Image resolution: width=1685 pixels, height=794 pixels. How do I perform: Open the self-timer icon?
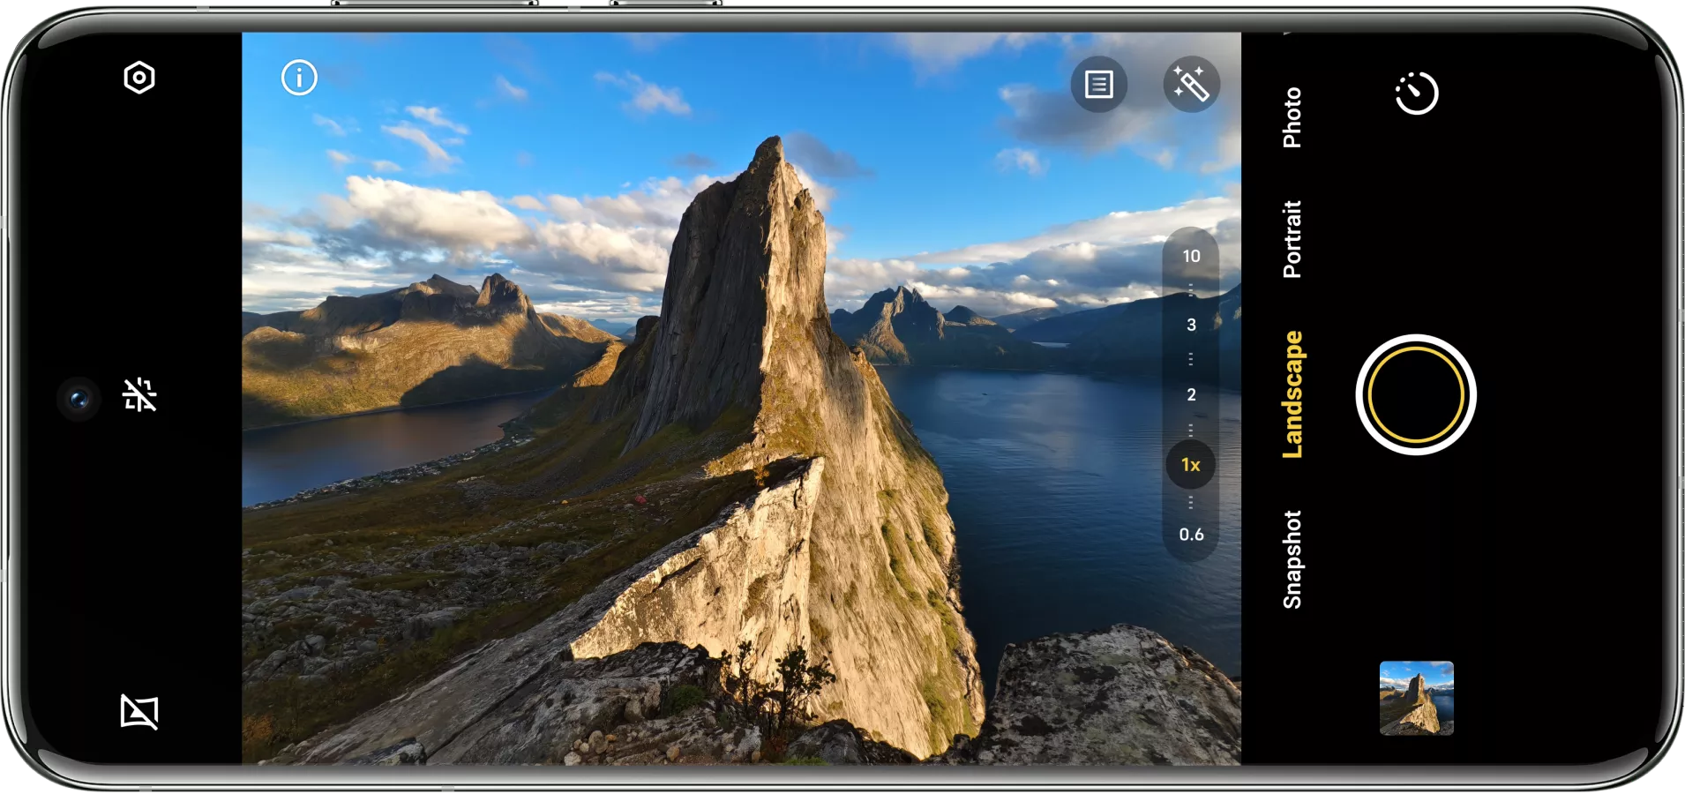[x=1417, y=94]
